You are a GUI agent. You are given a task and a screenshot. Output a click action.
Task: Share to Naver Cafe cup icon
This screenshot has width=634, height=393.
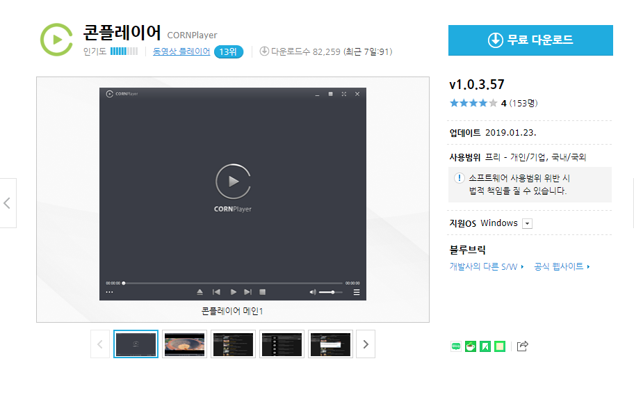pyautogui.click(x=471, y=346)
